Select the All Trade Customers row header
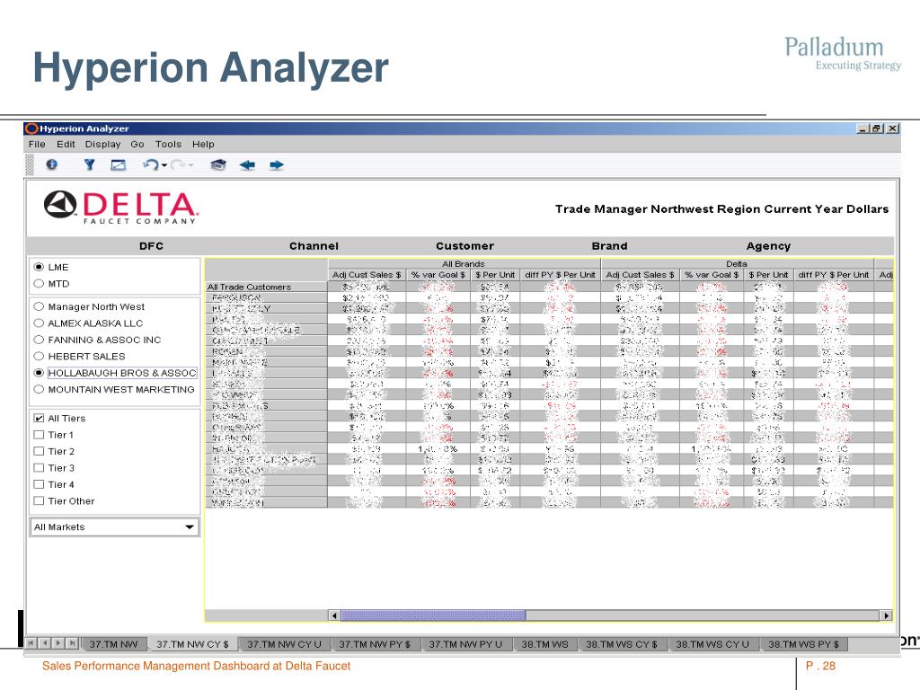Screen dimensions: 920x690 tap(266, 287)
